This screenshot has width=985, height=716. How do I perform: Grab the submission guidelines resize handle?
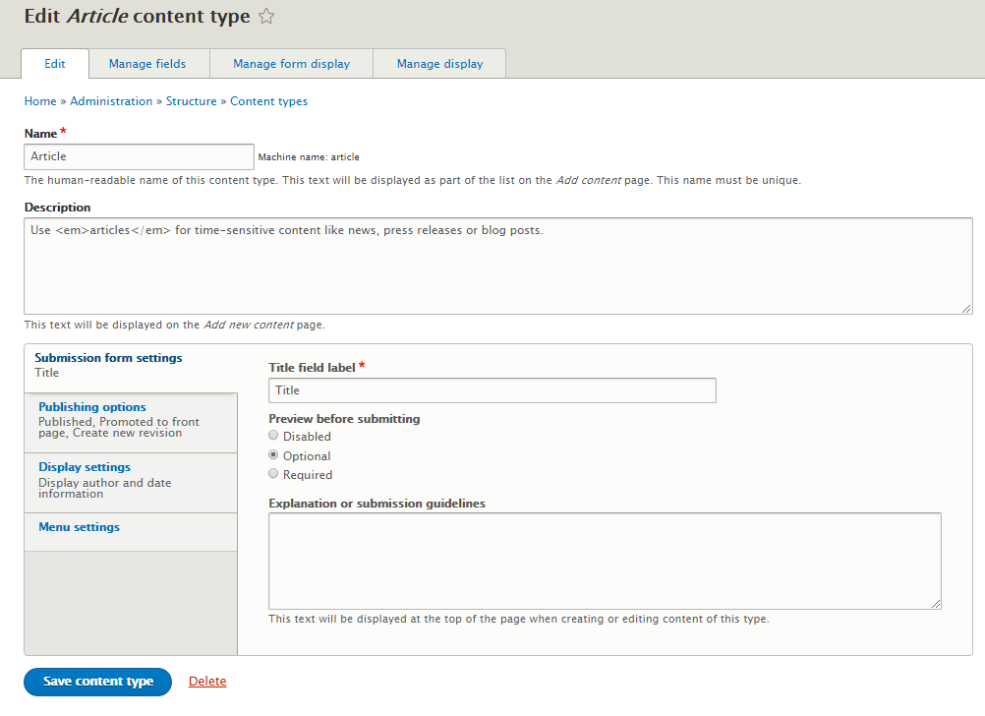[x=936, y=604]
